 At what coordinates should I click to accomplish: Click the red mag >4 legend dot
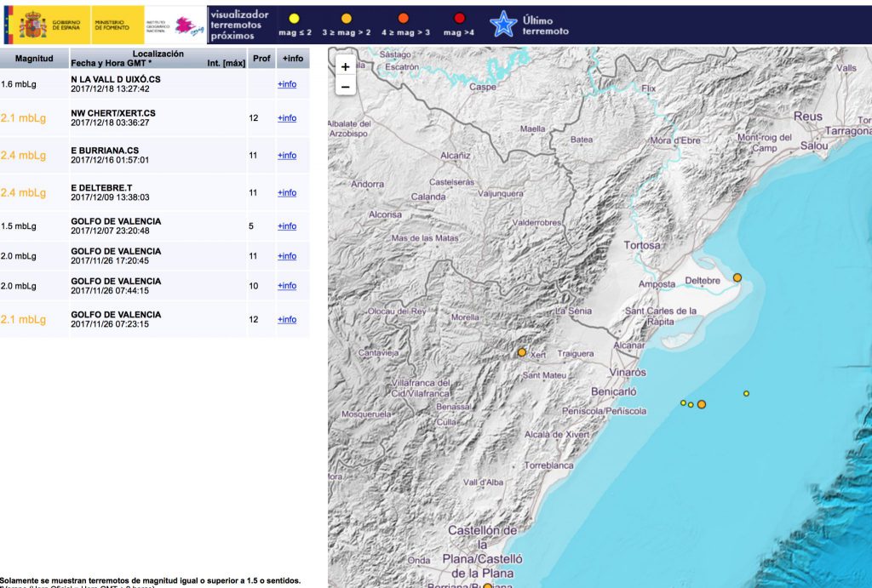(x=459, y=19)
